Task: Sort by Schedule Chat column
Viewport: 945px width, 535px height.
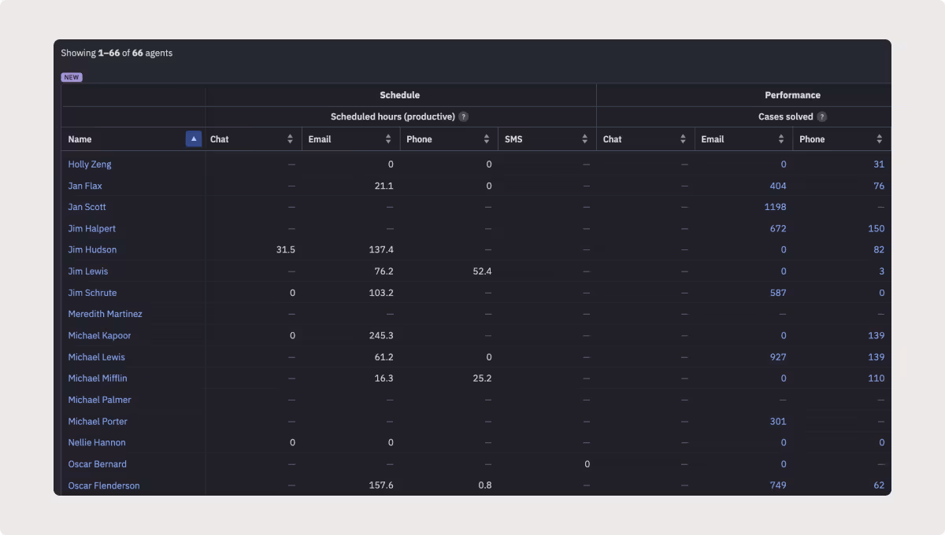Action: (290, 139)
